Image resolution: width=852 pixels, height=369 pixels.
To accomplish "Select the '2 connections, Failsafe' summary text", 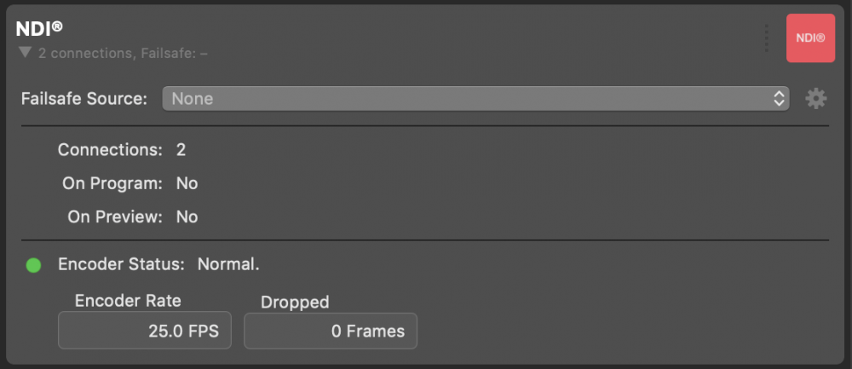I will pos(124,53).
